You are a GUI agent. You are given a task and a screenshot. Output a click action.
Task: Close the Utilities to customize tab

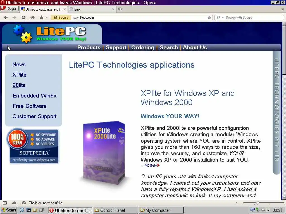(x=65, y=9)
